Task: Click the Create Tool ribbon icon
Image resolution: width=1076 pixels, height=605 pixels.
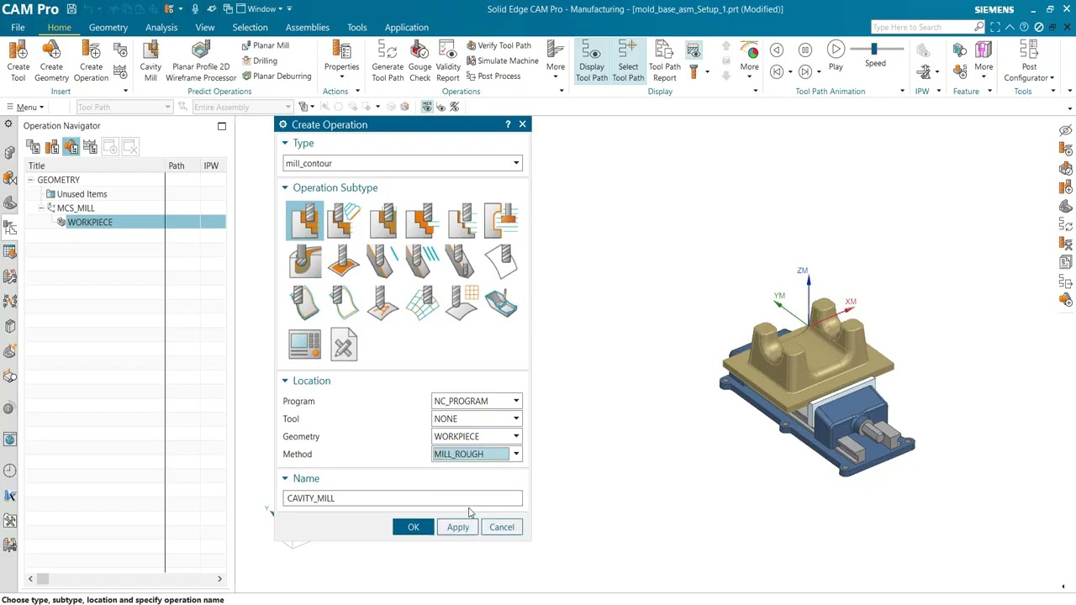Action: [18, 60]
